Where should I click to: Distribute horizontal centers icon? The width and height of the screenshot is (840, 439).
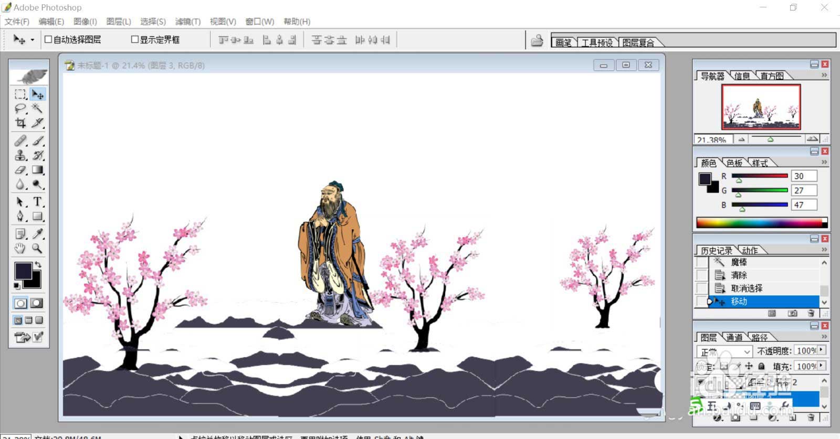click(373, 40)
